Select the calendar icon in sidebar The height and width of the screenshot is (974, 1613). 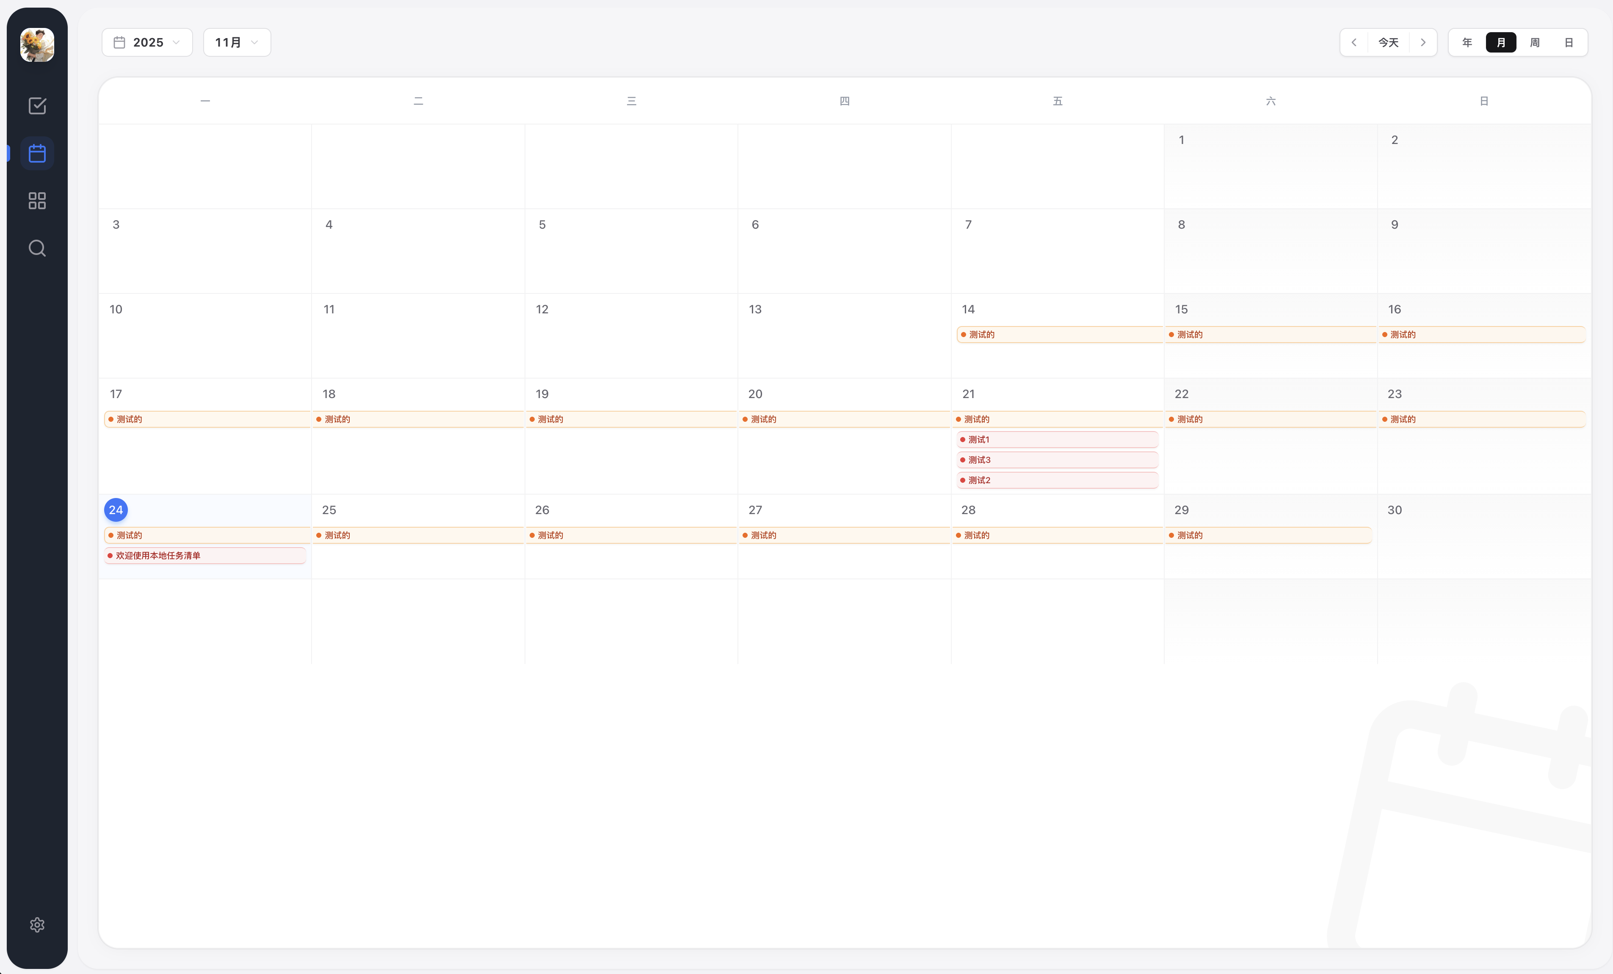click(37, 153)
